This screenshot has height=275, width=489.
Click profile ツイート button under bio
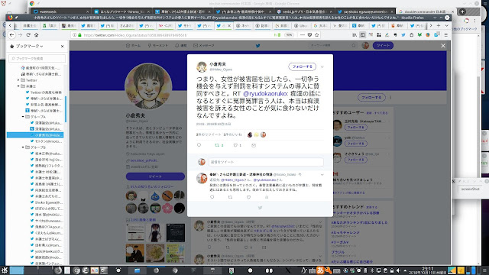155,176
